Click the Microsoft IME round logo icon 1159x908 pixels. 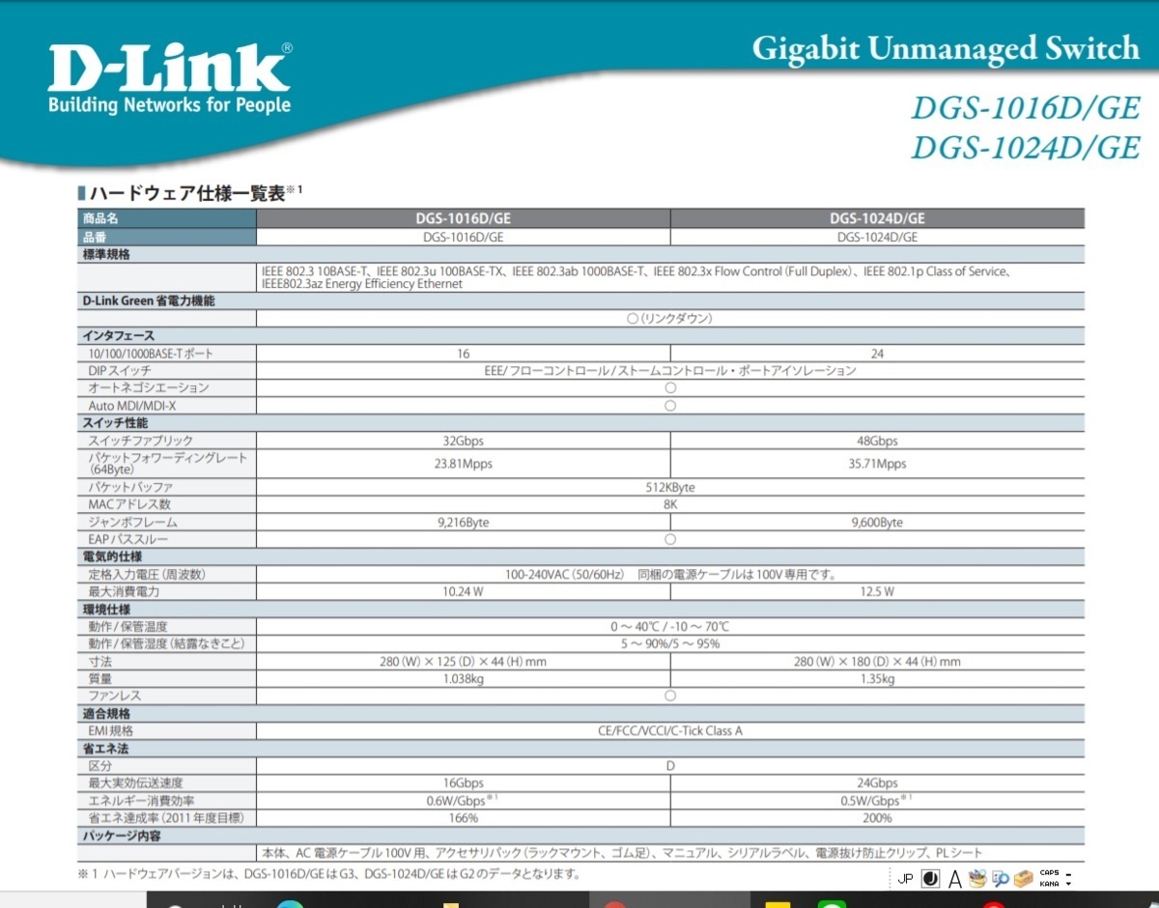coord(931,878)
